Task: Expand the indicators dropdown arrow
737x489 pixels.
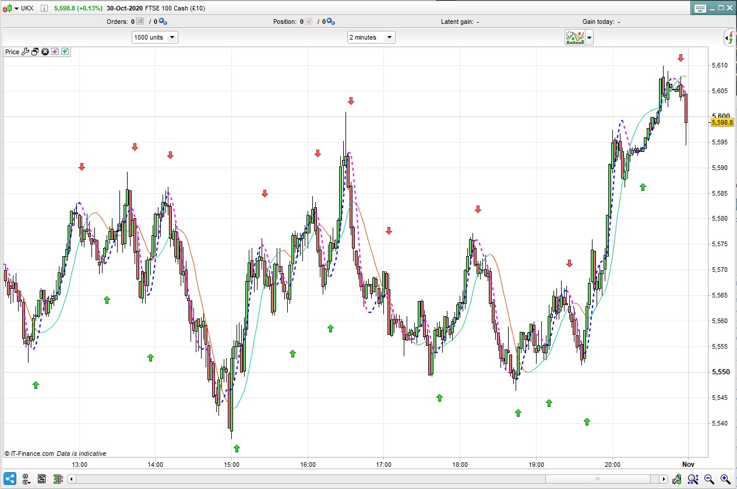Action: pyautogui.click(x=590, y=38)
